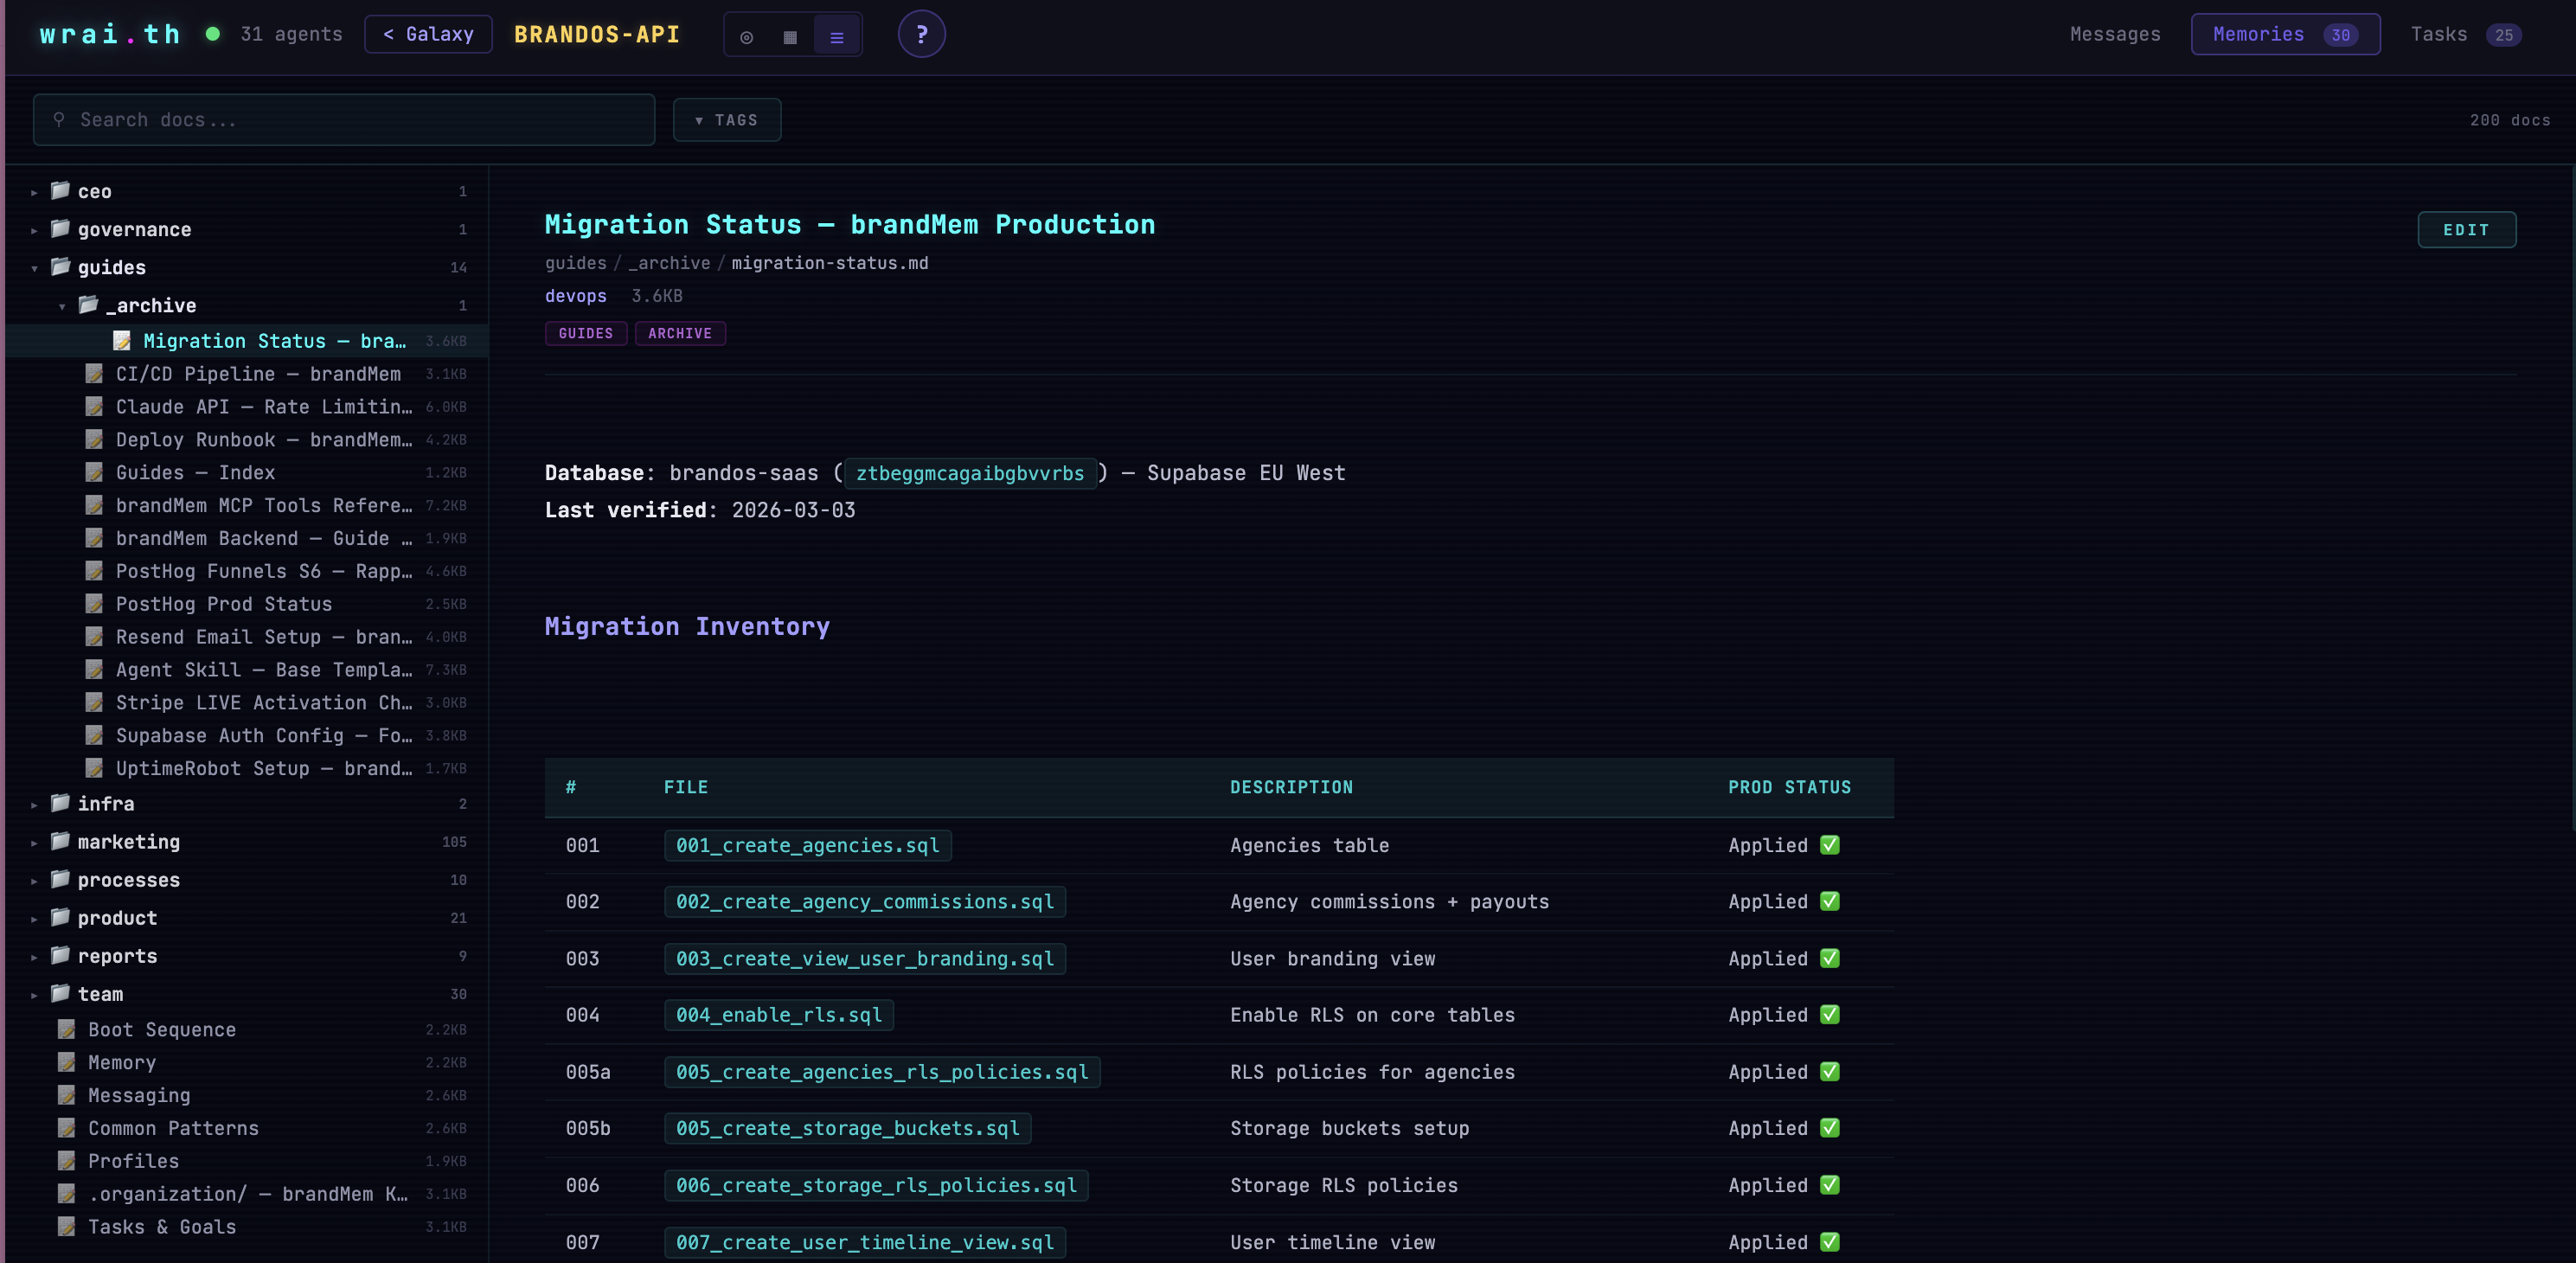Expand the governance folder arrow
The width and height of the screenshot is (2576, 1263).
(34, 230)
